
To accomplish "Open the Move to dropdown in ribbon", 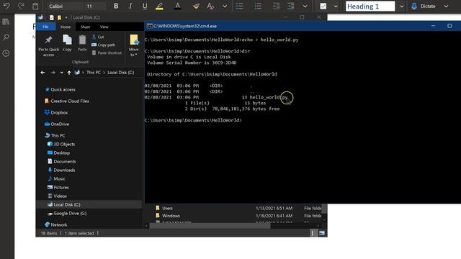I will [x=134, y=45].
